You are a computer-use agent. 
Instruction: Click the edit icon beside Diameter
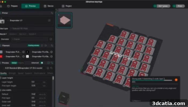pos(51,39)
